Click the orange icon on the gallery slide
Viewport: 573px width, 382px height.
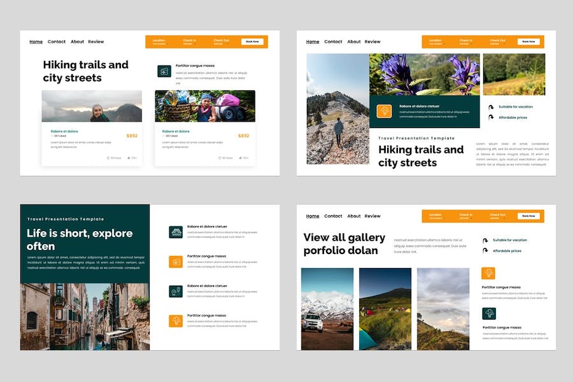click(488, 273)
